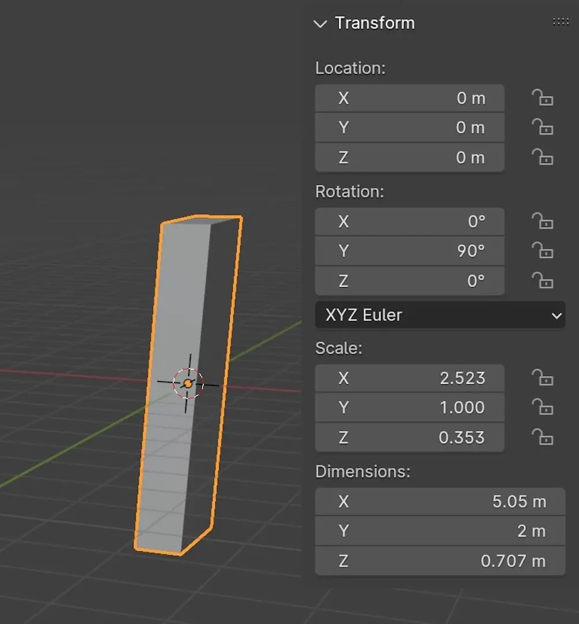Click the Rotation Y lock icon
The width and height of the screenshot is (579, 624).
[542, 251]
